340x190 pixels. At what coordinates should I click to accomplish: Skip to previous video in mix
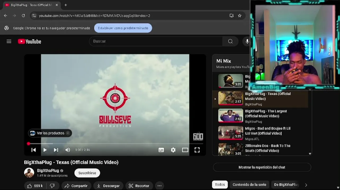[34, 150]
